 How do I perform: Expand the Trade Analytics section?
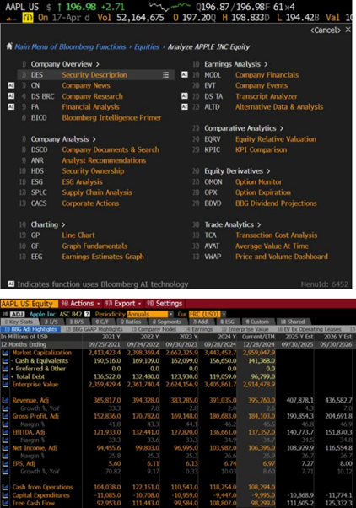pyautogui.click(x=233, y=224)
